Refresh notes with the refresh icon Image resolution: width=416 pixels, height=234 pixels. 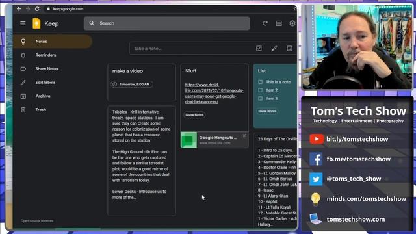tap(265, 23)
